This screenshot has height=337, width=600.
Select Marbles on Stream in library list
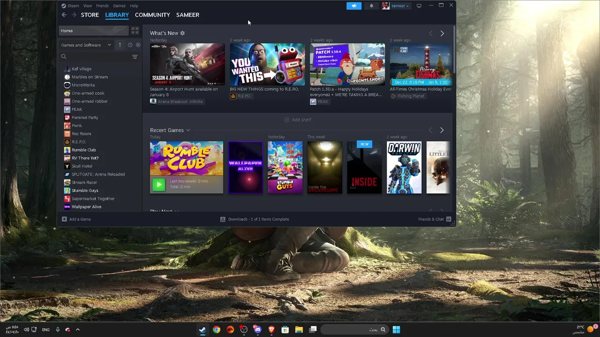pos(90,77)
